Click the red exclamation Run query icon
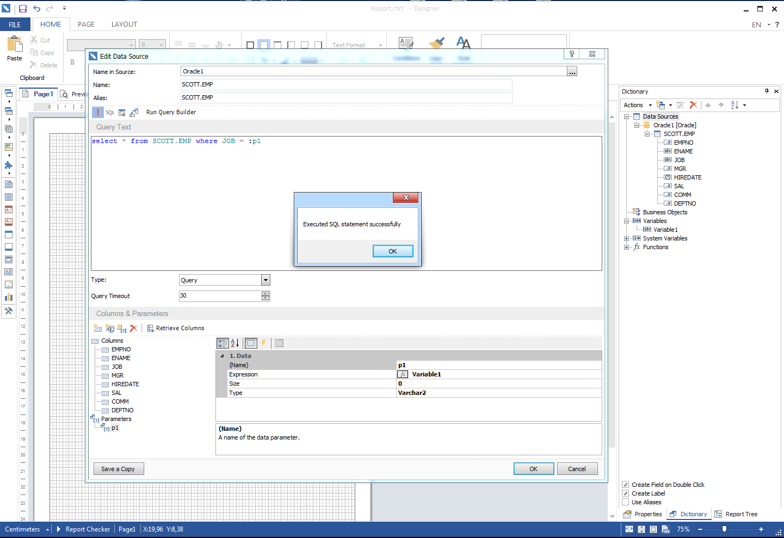The image size is (784, 538). pos(97,112)
